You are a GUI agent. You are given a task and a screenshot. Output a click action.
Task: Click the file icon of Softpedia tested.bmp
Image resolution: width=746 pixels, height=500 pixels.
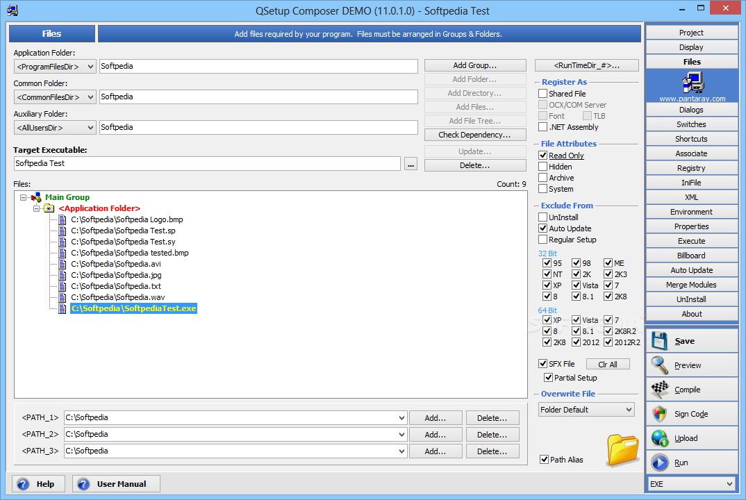tap(63, 253)
